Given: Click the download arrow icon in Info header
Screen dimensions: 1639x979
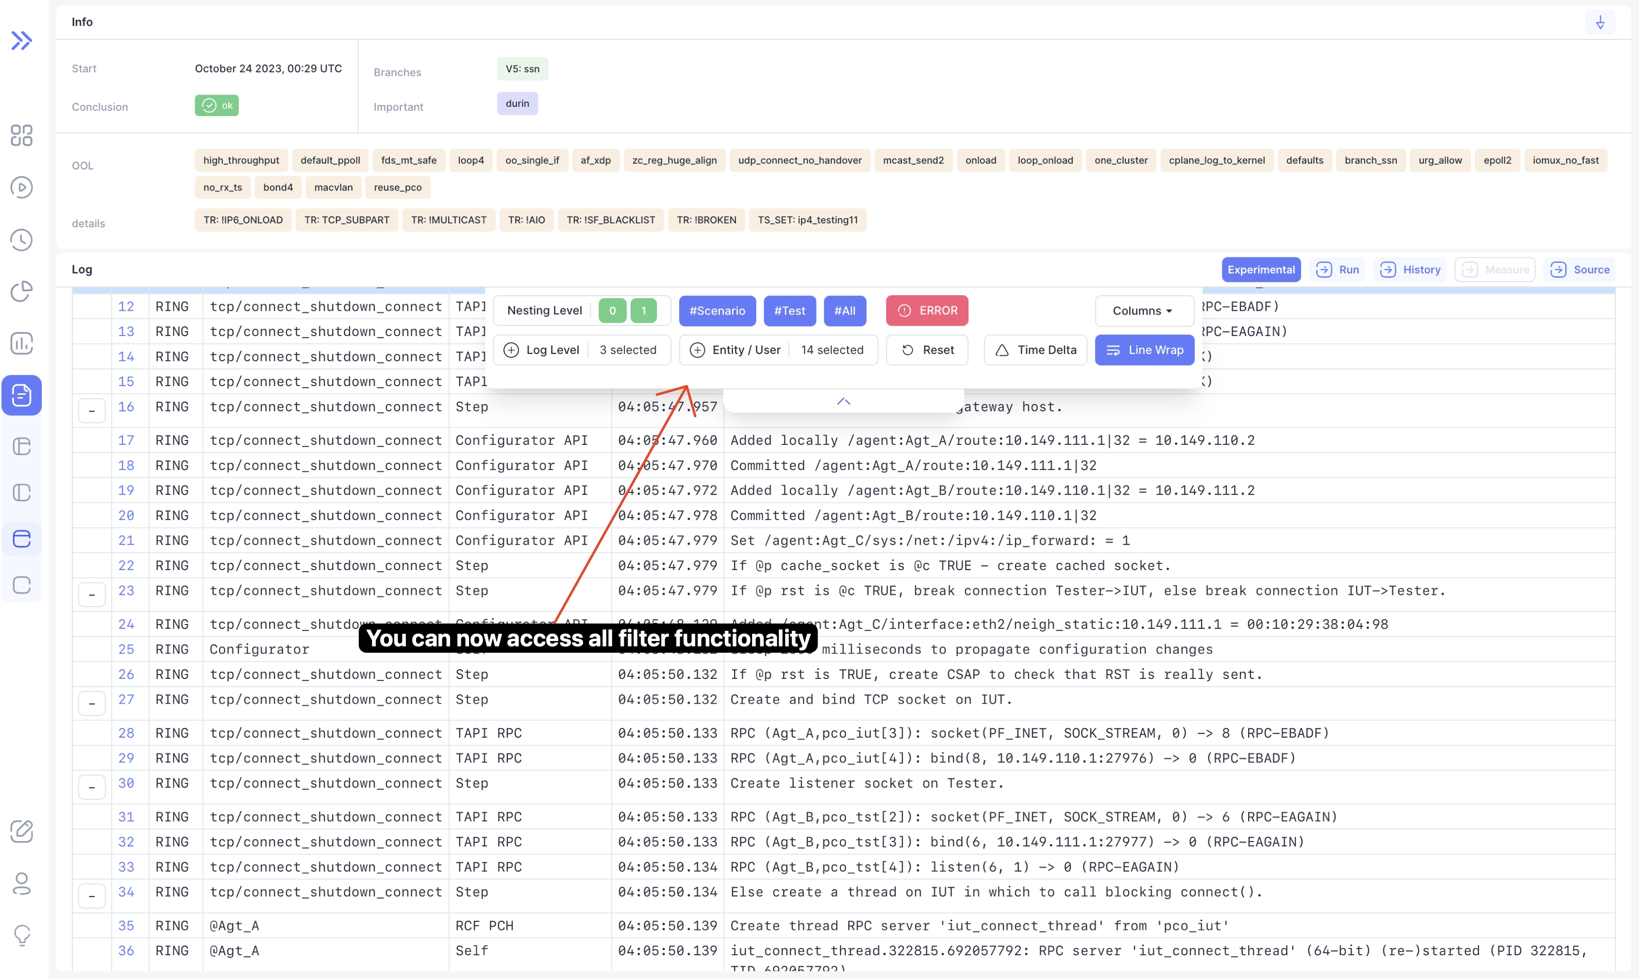Looking at the screenshot, I should 1600,22.
